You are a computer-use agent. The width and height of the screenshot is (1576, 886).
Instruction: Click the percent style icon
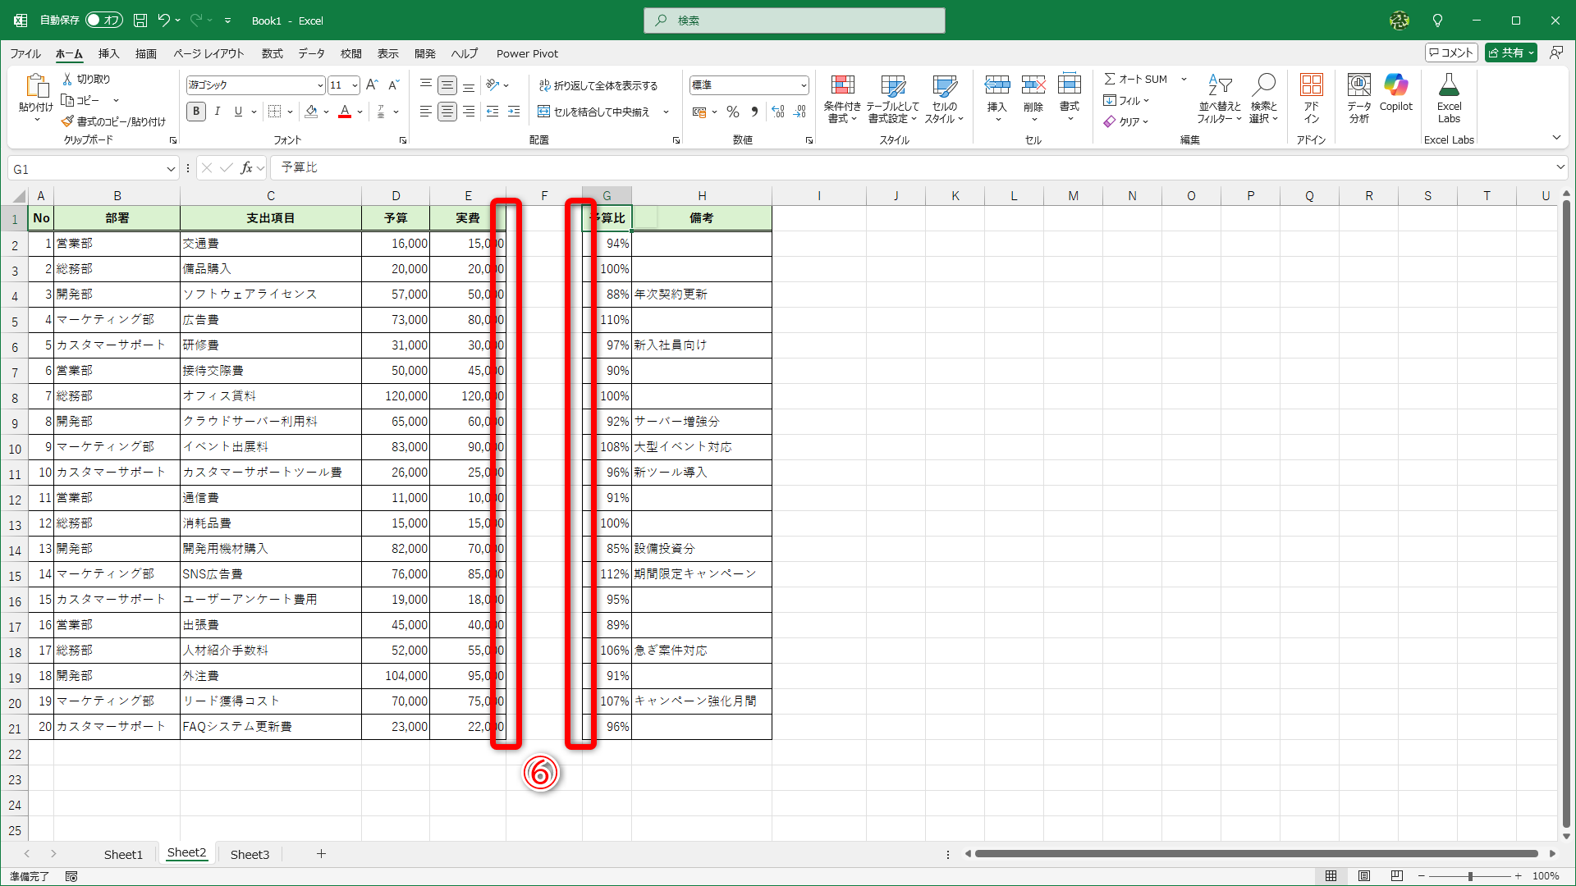[x=733, y=112]
